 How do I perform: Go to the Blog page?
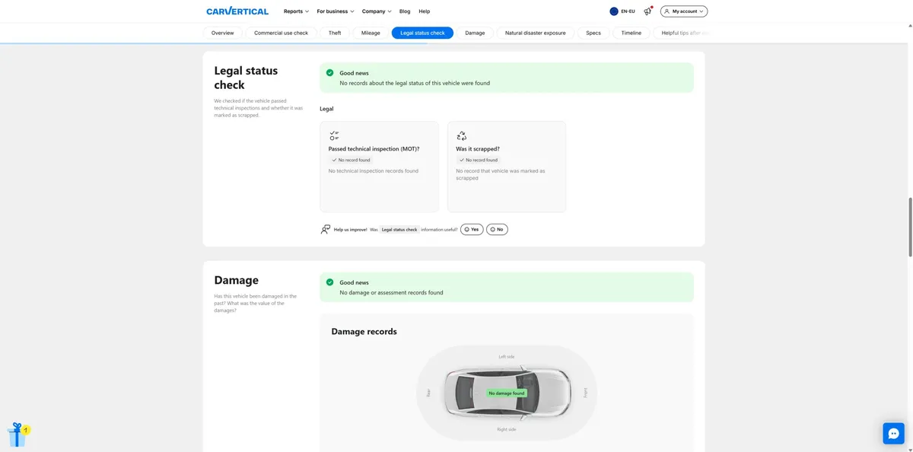[x=405, y=11]
